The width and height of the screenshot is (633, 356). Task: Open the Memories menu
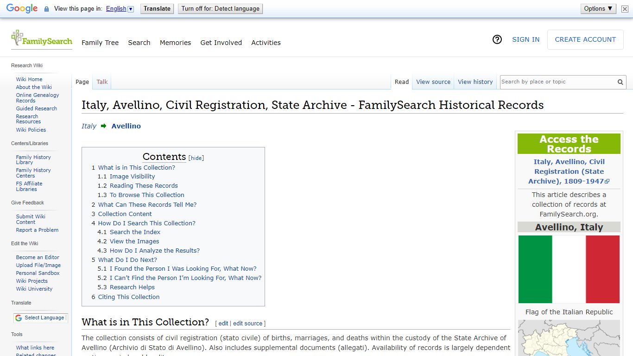pos(175,43)
